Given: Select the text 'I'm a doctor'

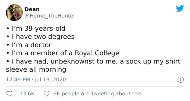Looking at the screenshot, I should click(x=32, y=45).
